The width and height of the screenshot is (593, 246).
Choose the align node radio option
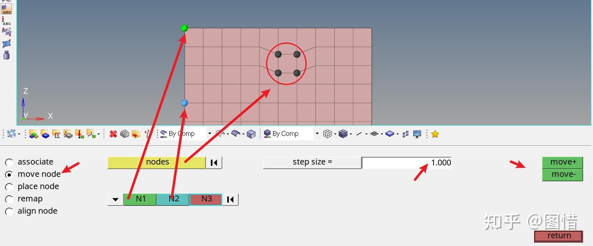9,212
